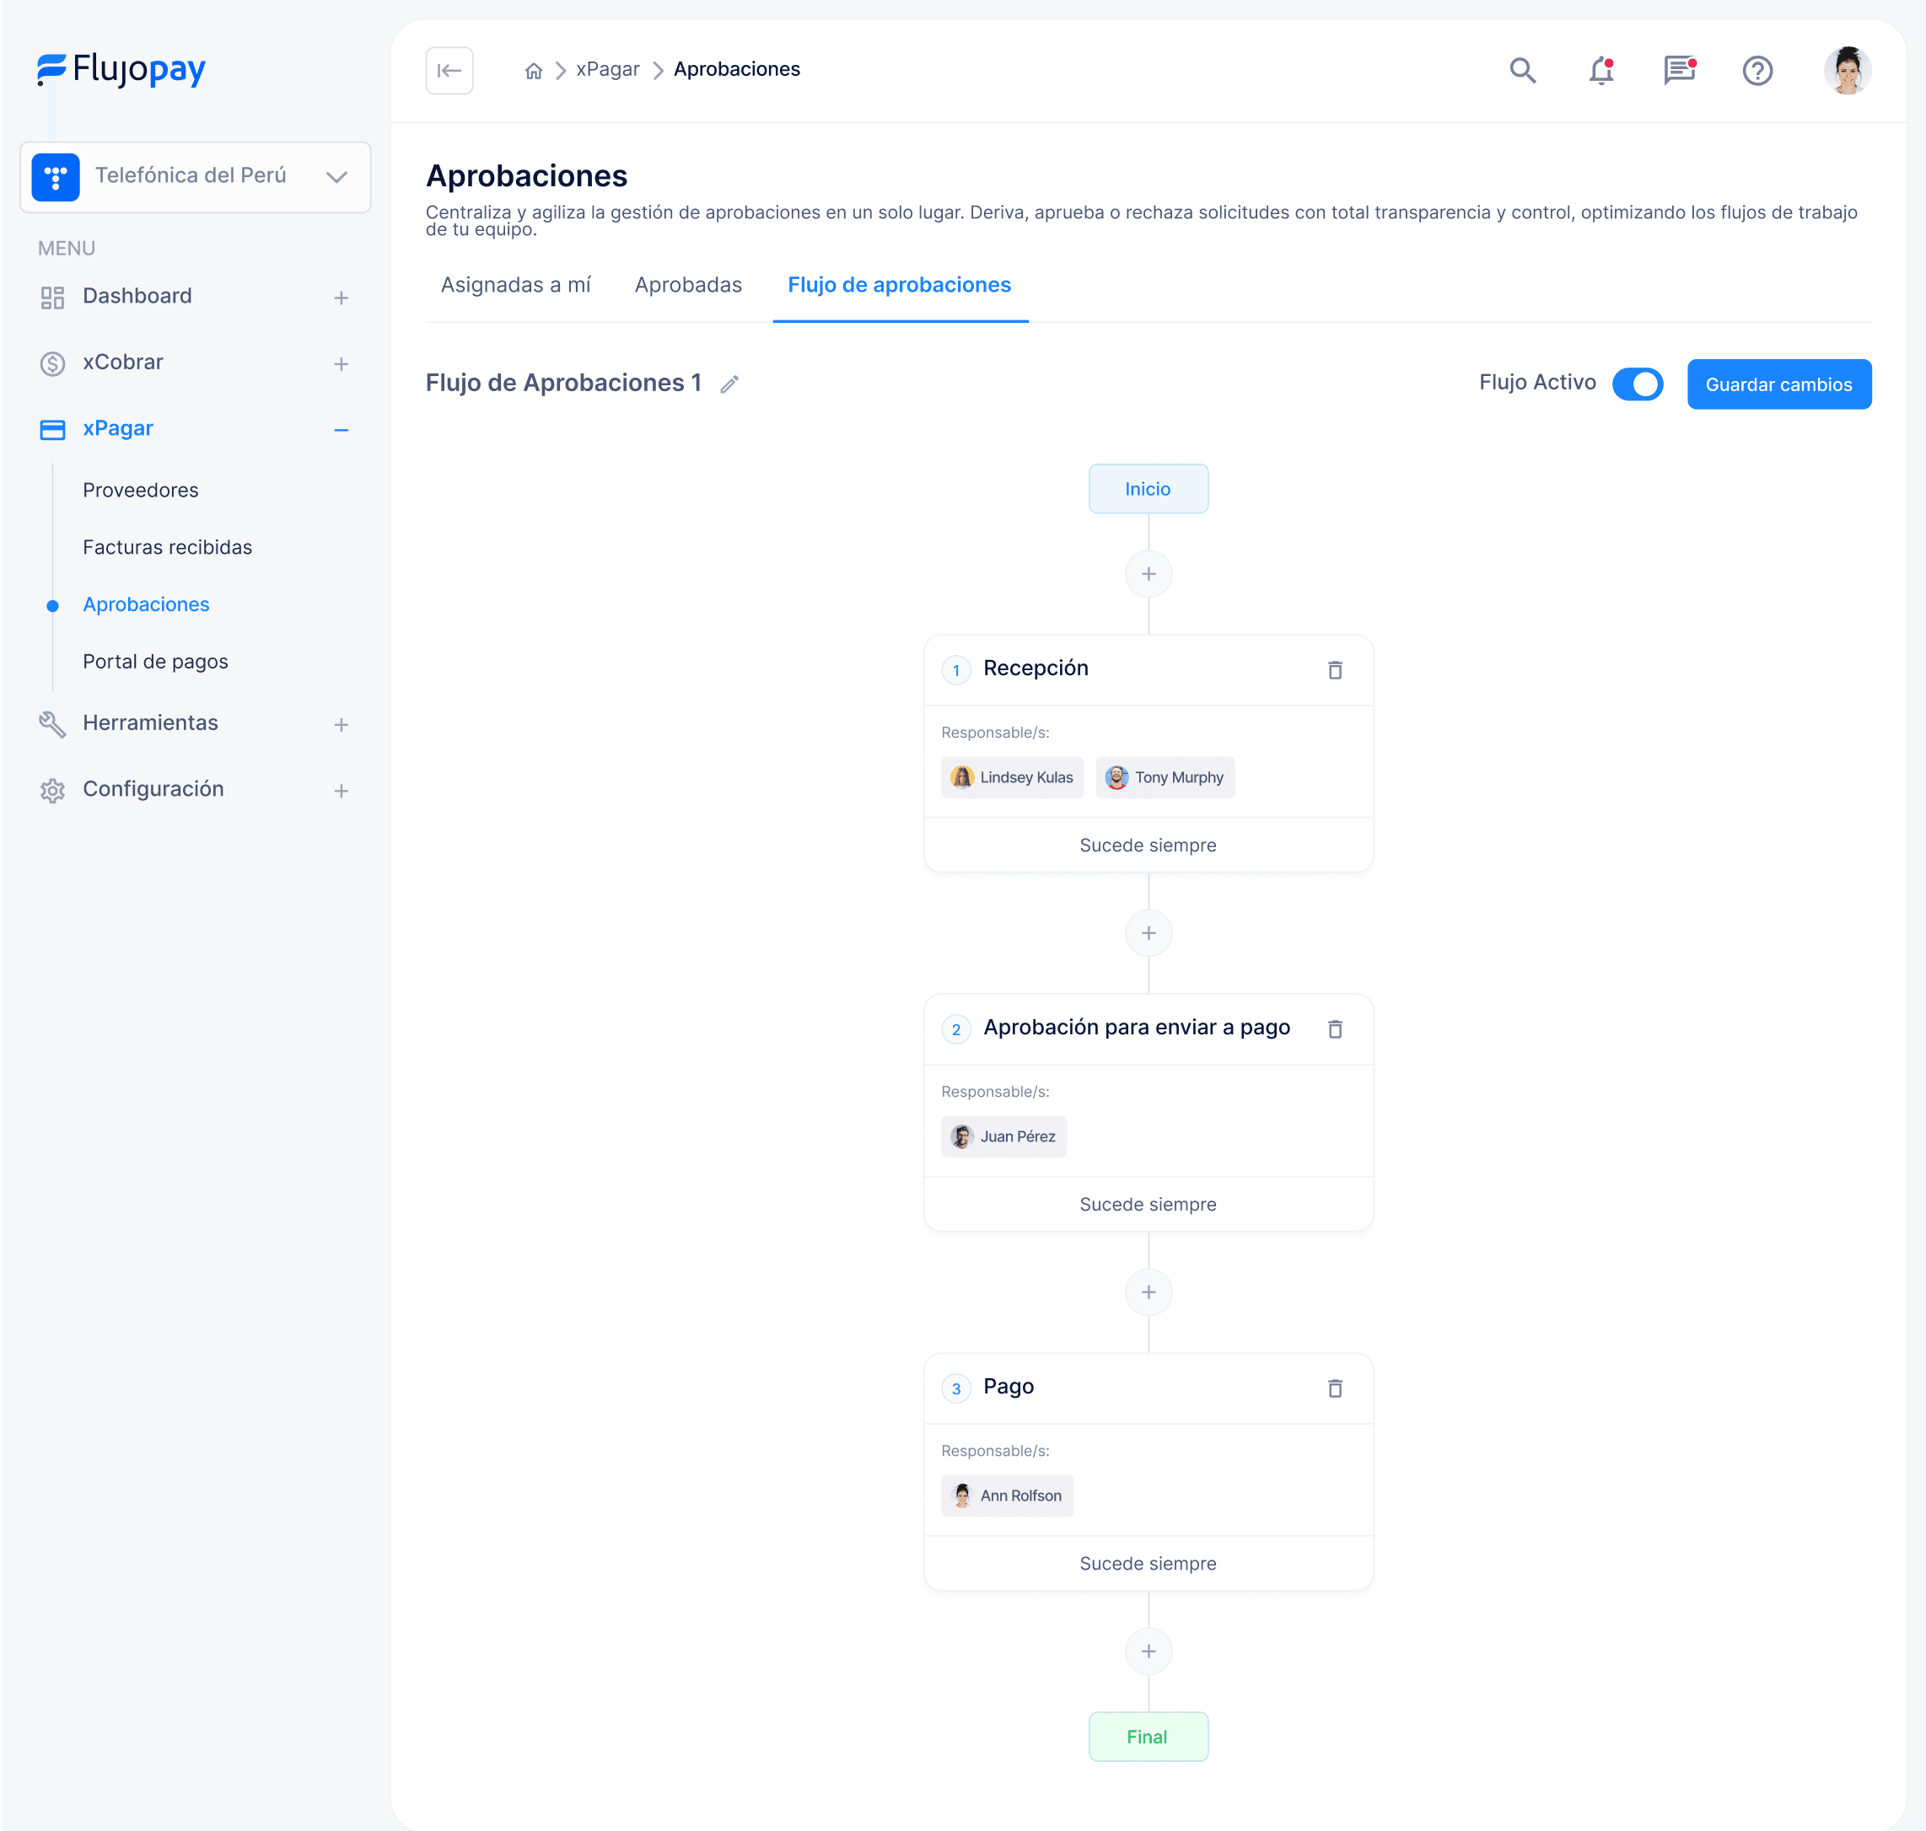Open the Telefónica del Perú company dropdown

click(196, 177)
